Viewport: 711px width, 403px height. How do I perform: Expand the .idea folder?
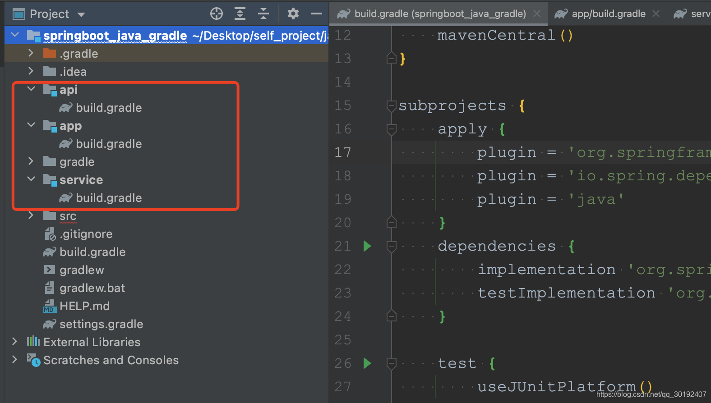[x=31, y=71]
